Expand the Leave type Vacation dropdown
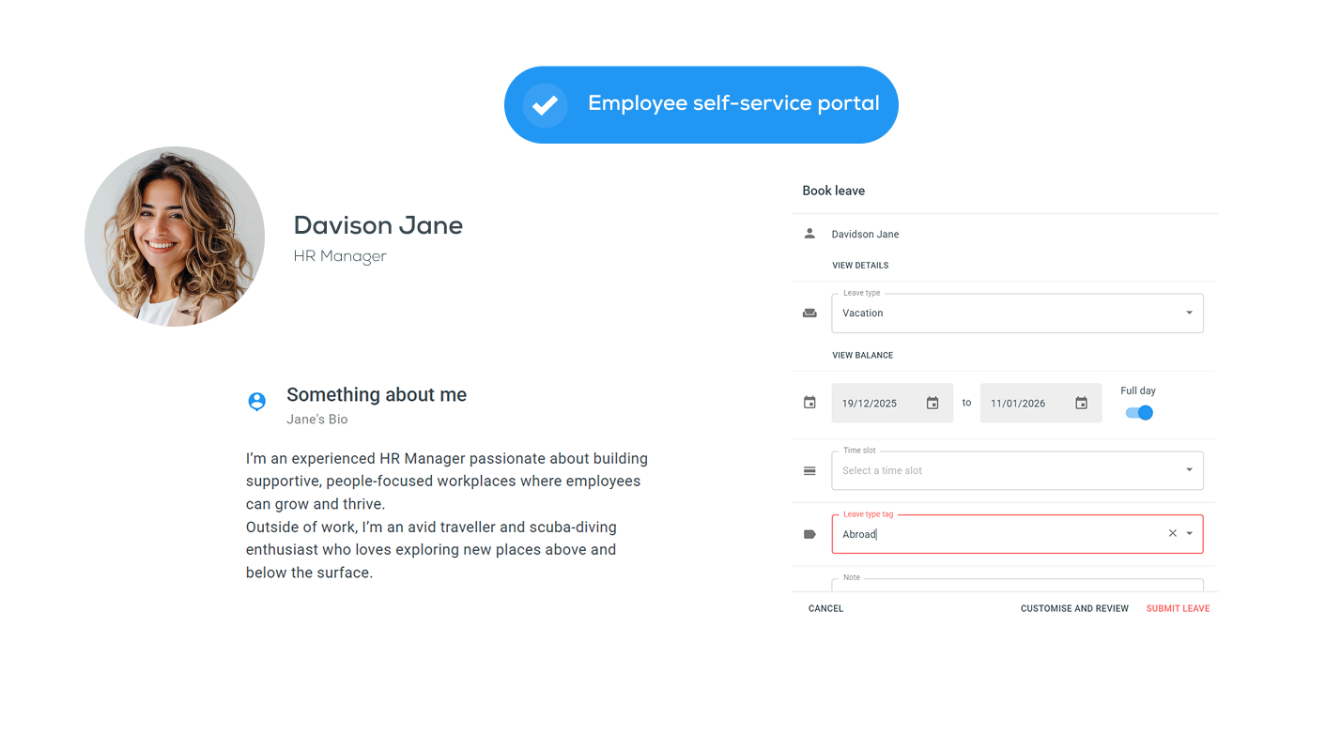This screenshot has height=734, width=1341. coord(1189,313)
